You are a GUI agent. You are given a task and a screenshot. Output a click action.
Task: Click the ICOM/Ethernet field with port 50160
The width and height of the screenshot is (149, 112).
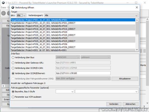point(83,73)
